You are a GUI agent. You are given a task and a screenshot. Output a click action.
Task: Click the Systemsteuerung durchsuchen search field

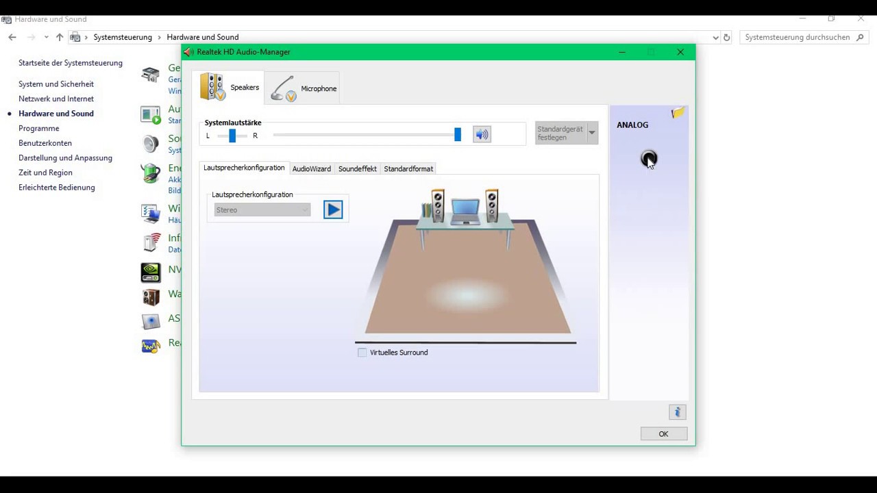point(798,37)
